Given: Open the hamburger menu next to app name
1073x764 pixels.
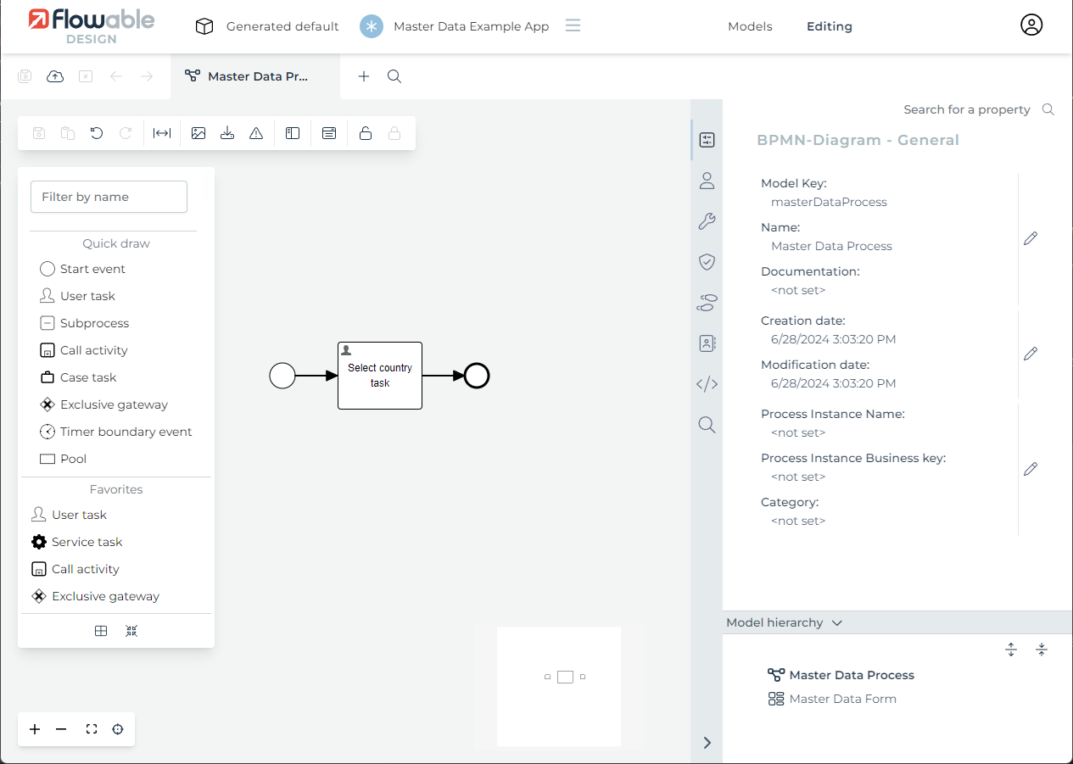Looking at the screenshot, I should pos(573,26).
